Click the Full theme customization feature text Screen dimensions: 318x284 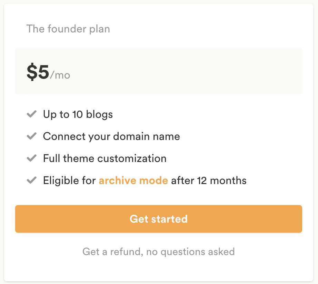click(105, 159)
